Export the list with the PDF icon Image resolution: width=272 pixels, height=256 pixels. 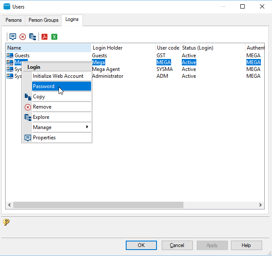pyautogui.click(x=44, y=37)
